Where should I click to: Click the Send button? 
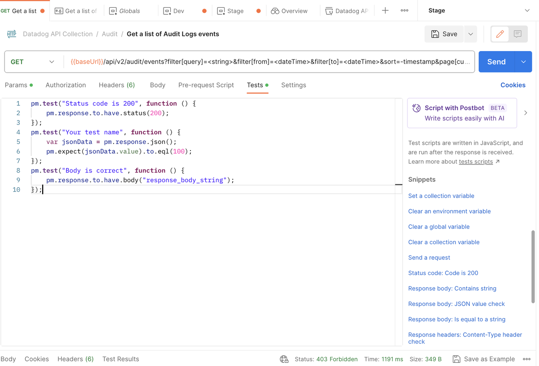(496, 61)
